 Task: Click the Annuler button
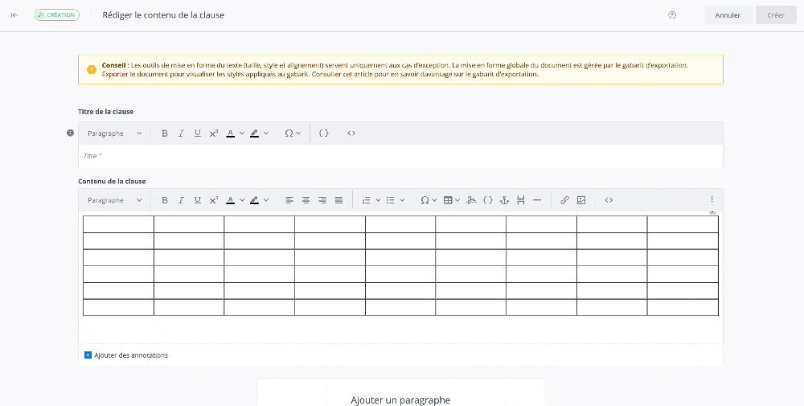click(728, 15)
